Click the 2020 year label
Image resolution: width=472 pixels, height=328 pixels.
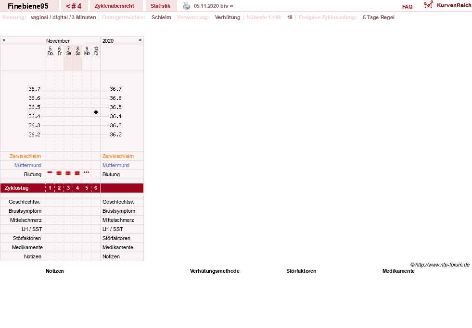click(108, 41)
